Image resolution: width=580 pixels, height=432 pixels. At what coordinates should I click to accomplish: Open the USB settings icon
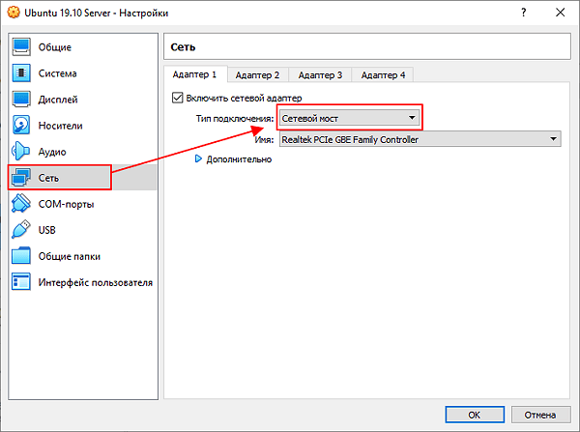(22, 230)
